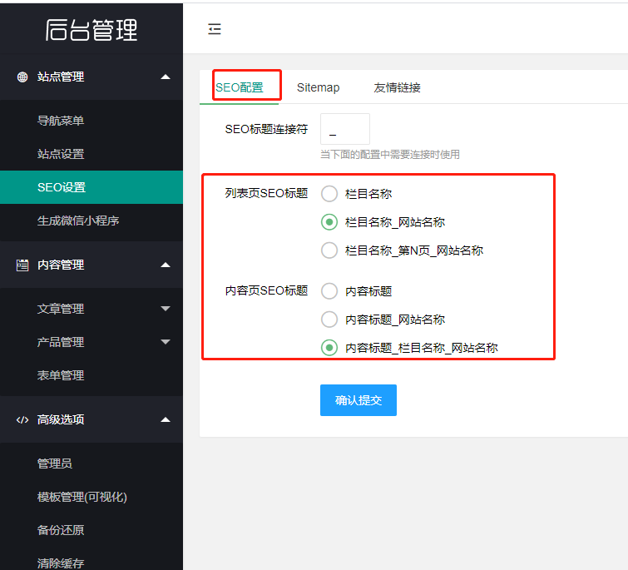Select 内容标题_网站名称 radio option
Image resolution: width=628 pixels, height=570 pixels.
coord(329,320)
